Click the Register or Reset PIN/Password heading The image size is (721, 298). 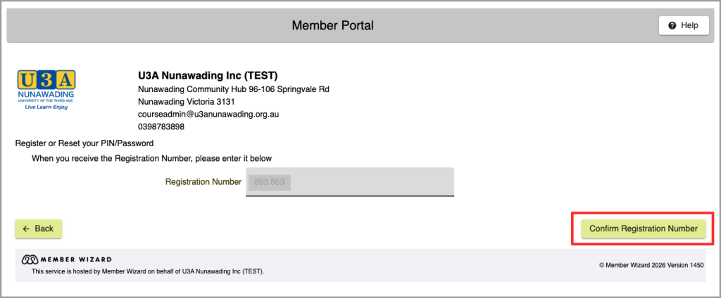[x=84, y=143]
